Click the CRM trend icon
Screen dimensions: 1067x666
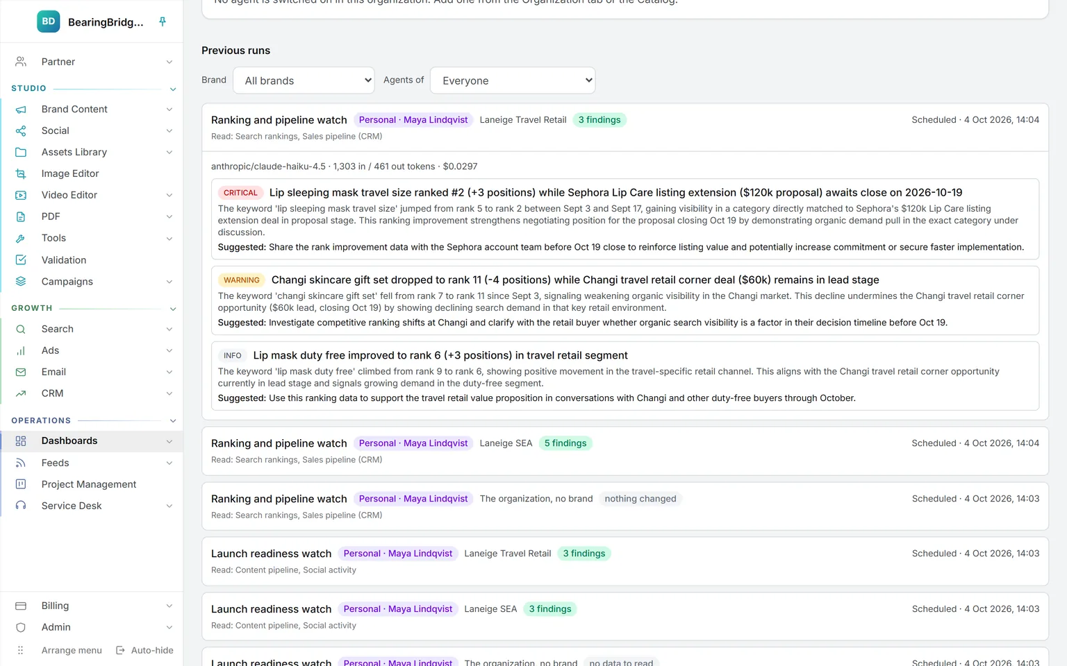click(21, 394)
